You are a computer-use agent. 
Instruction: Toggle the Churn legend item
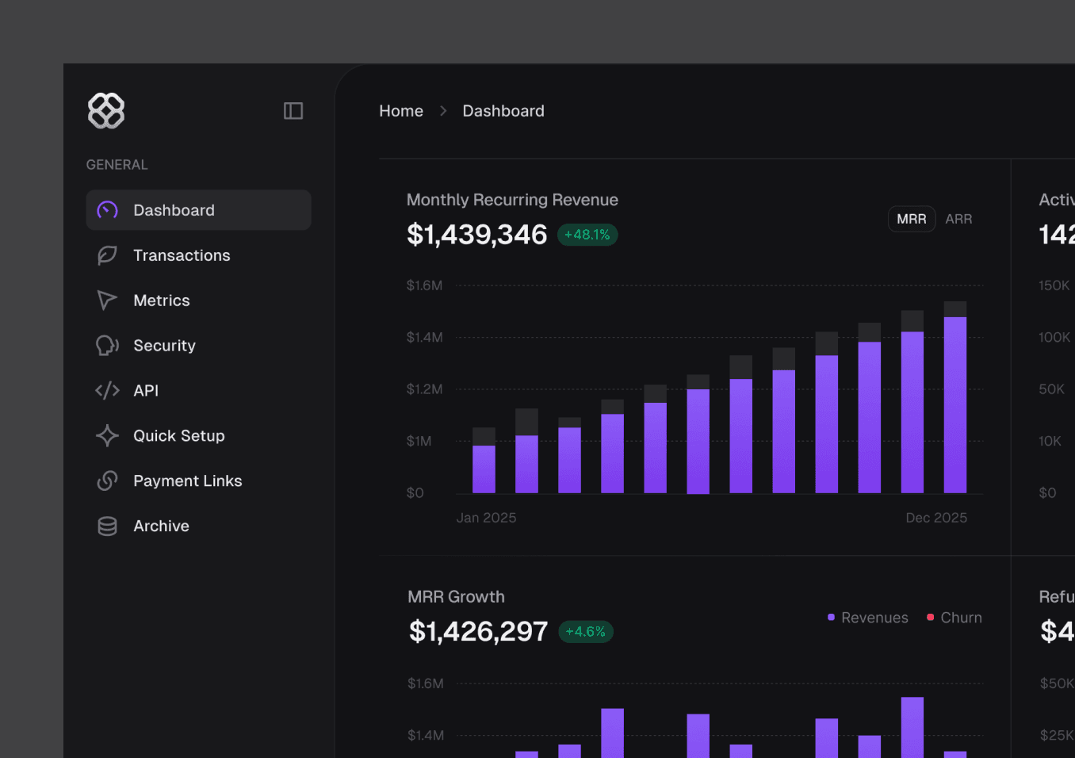click(x=954, y=618)
